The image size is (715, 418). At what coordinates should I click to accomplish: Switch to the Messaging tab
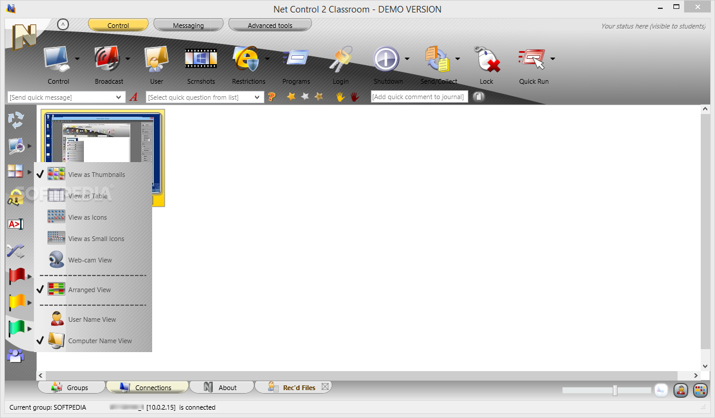(x=188, y=25)
